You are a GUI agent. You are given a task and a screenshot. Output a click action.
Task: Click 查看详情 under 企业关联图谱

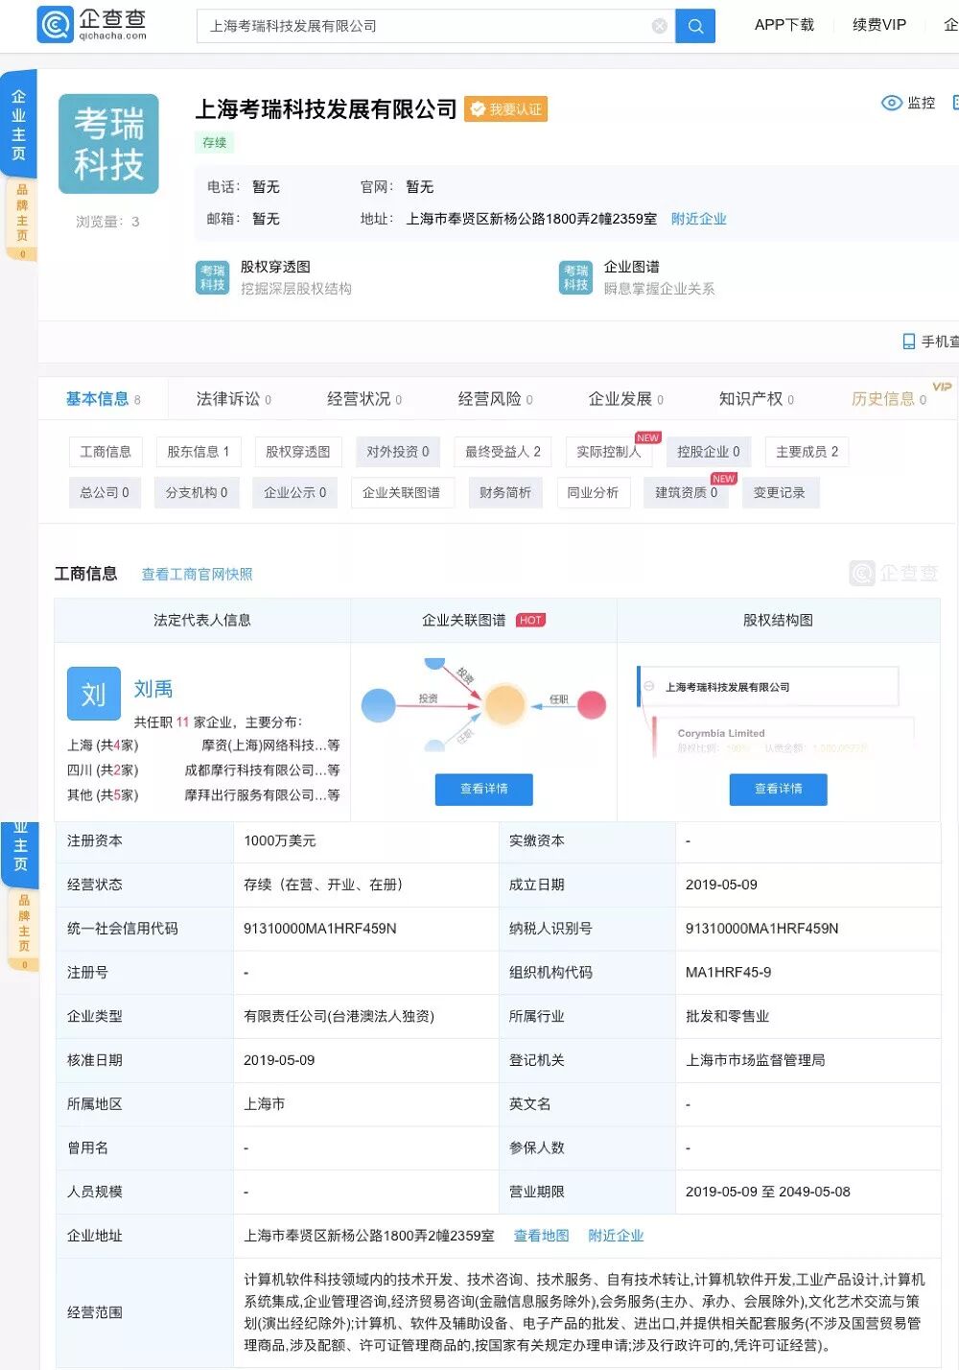click(x=484, y=789)
